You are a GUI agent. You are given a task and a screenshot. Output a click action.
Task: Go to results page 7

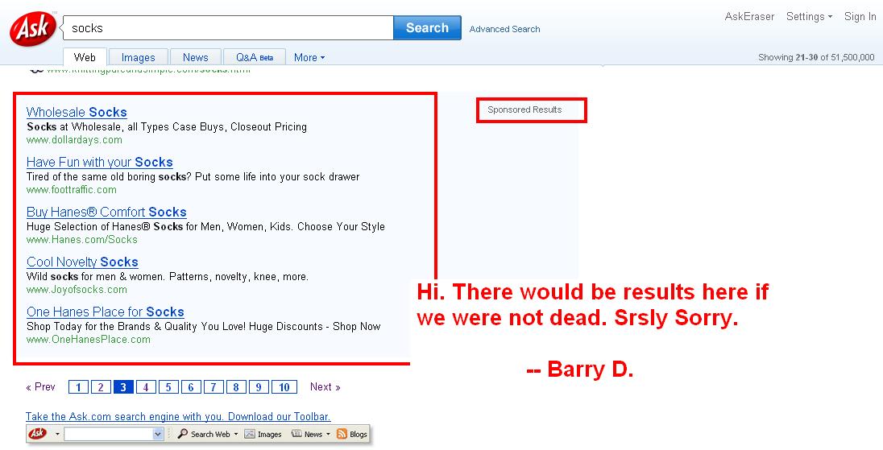[x=213, y=387]
